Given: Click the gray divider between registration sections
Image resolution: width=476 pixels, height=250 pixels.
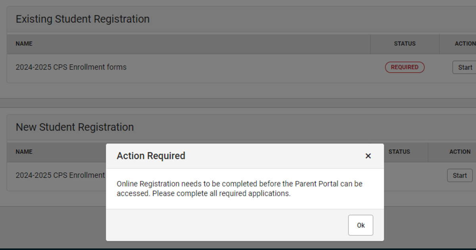Looking at the screenshot, I should (x=238, y=103).
